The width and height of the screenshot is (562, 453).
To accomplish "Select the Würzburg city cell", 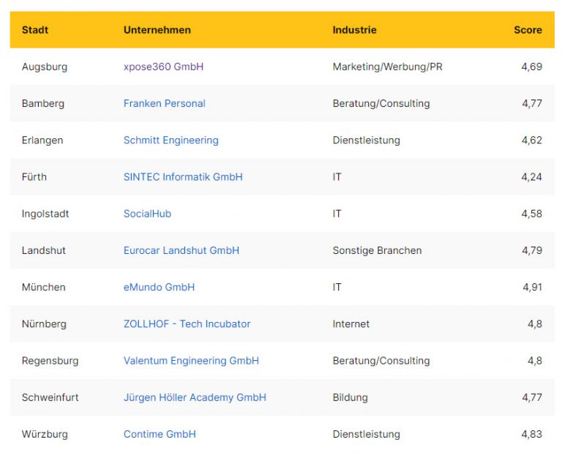I will [45, 434].
